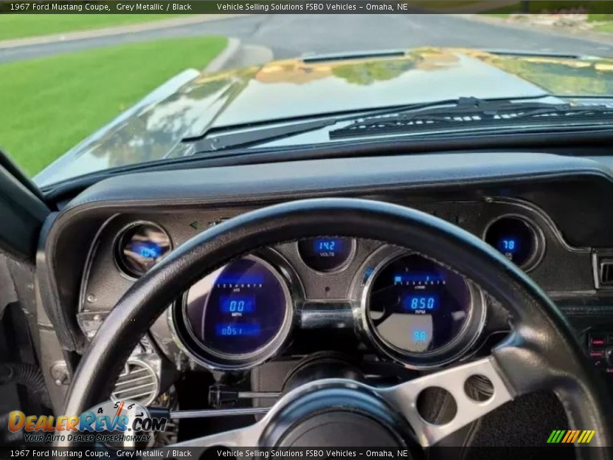Click "1967 Ford Mustang Coupe" in the footer caption
This screenshot has height=460, width=613.
(60, 454)
